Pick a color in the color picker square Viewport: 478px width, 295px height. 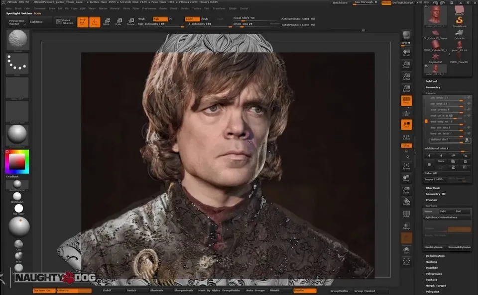coord(17,161)
